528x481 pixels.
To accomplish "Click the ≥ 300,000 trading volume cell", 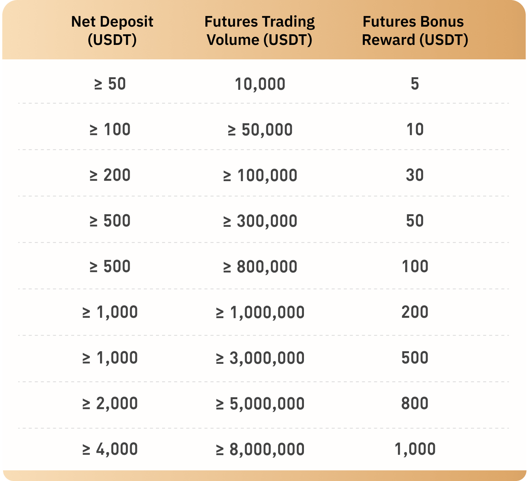I will [260, 221].
